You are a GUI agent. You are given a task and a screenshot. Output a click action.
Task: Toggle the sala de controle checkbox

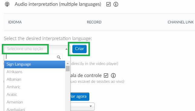(106, 76)
